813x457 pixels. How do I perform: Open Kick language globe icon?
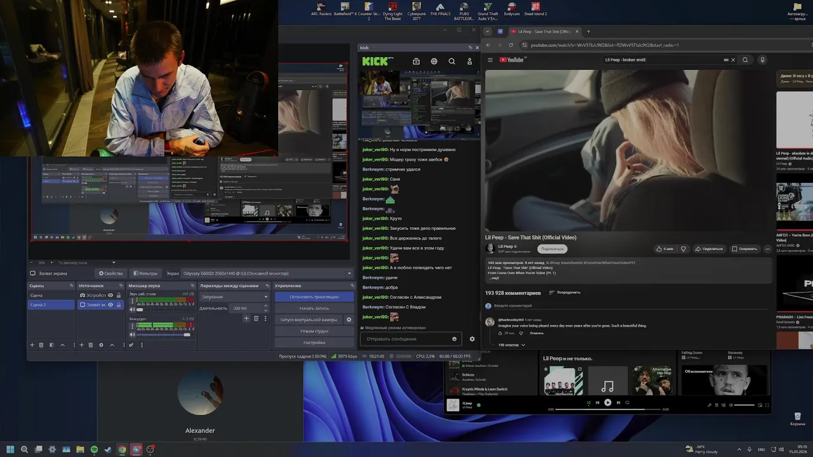coord(434,62)
